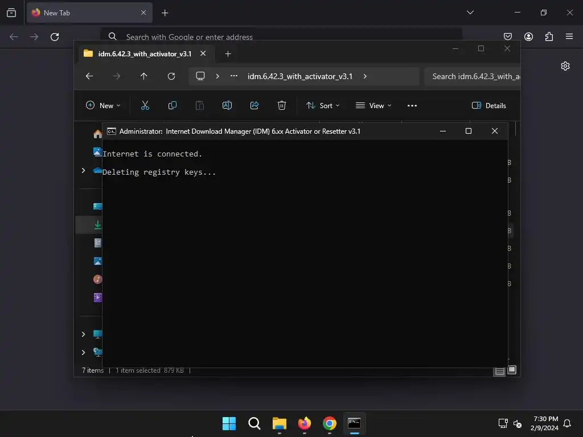Viewport: 583px width, 437px height.
Task: Click the Cut scissors icon in Explorer toolbar
Action: pyautogui.click(x=145, y=105)
